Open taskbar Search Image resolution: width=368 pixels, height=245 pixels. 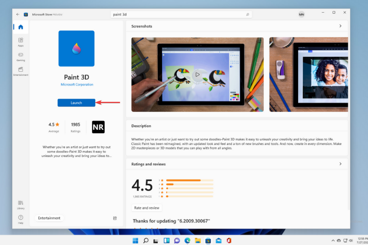[x=146, y=241]
